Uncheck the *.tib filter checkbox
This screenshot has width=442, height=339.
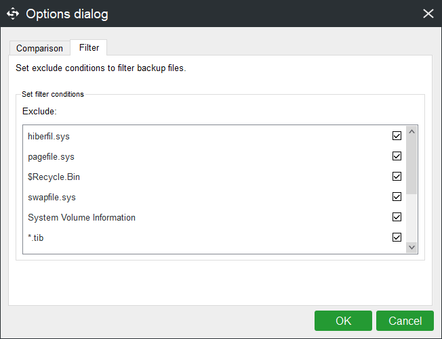point(397,238)
